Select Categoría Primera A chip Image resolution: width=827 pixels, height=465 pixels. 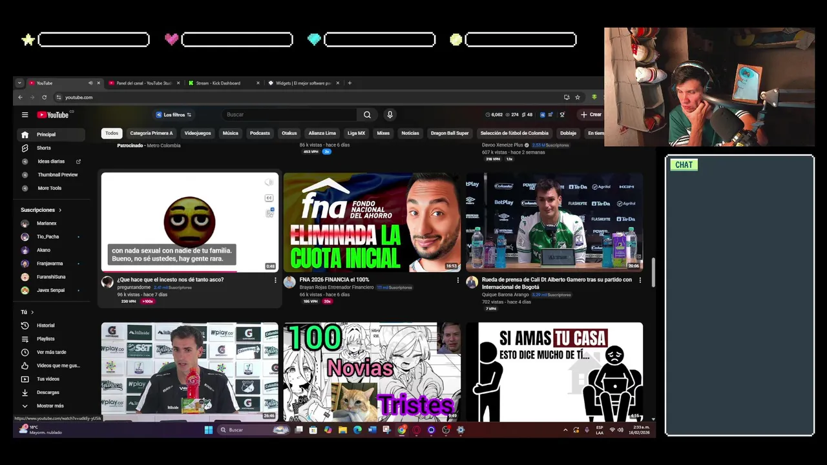click(151, 133)
